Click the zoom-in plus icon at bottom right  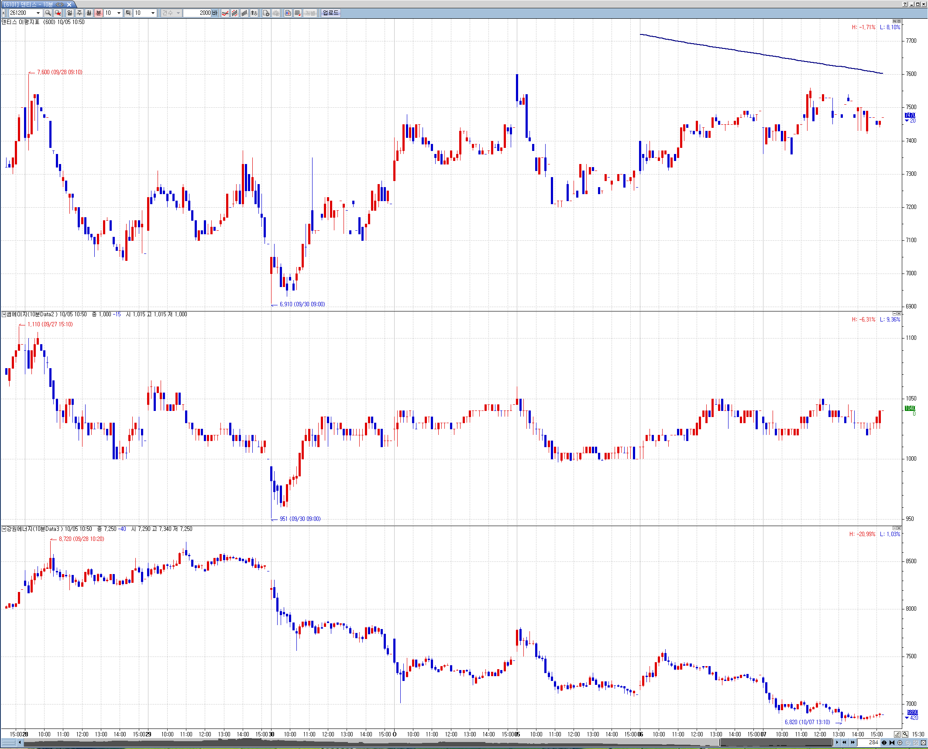[900, 742]
